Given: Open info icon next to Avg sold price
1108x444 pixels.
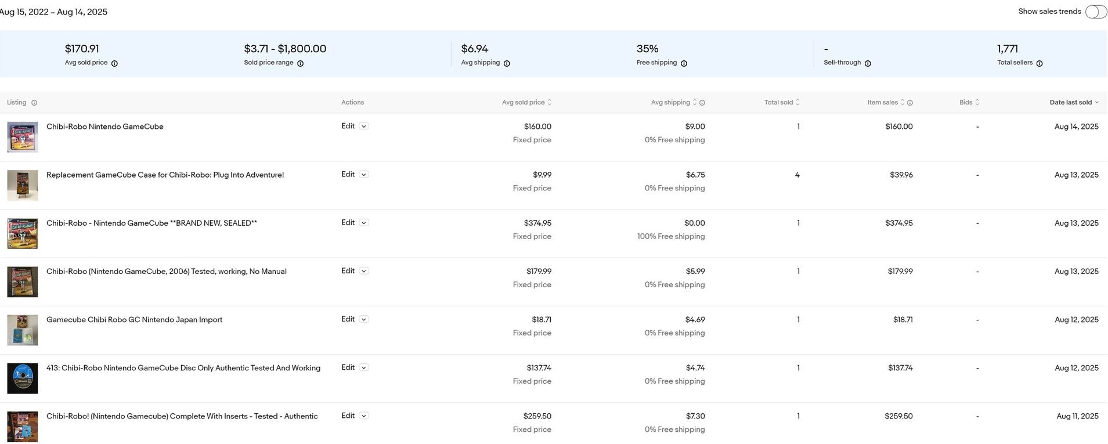Looking at the screenshot, I should click(114, 63).
